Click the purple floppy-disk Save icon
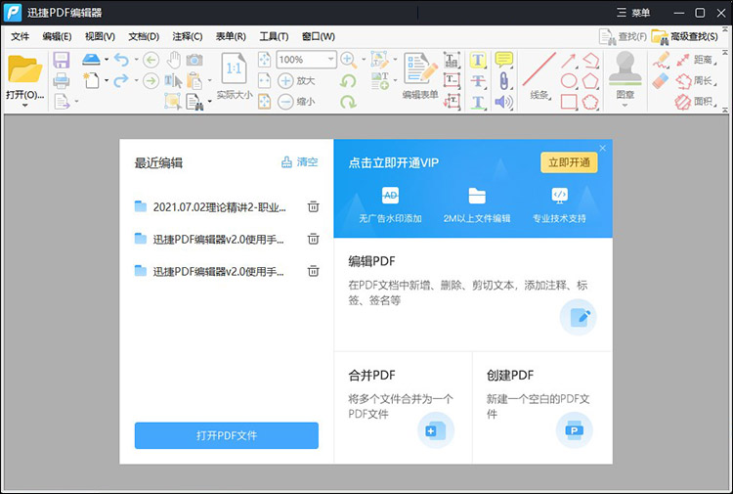This screenshot has height=494, width=733. [x=62, y=60]
